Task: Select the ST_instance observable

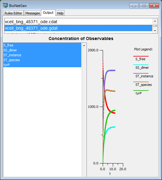Action: 42,55
